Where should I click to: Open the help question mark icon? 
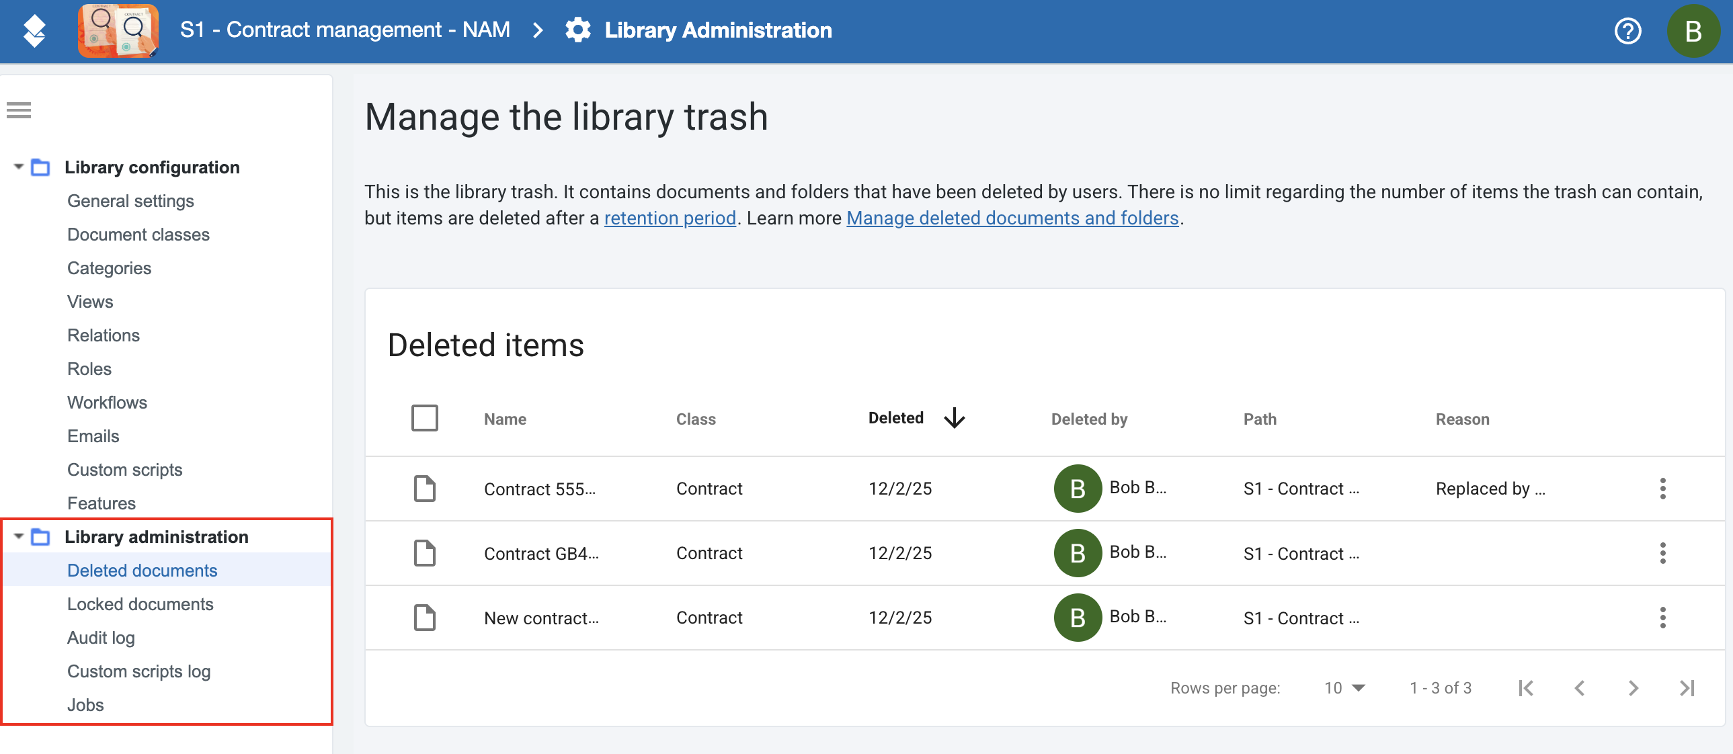pyautogui.click(x=1627, y=31)
